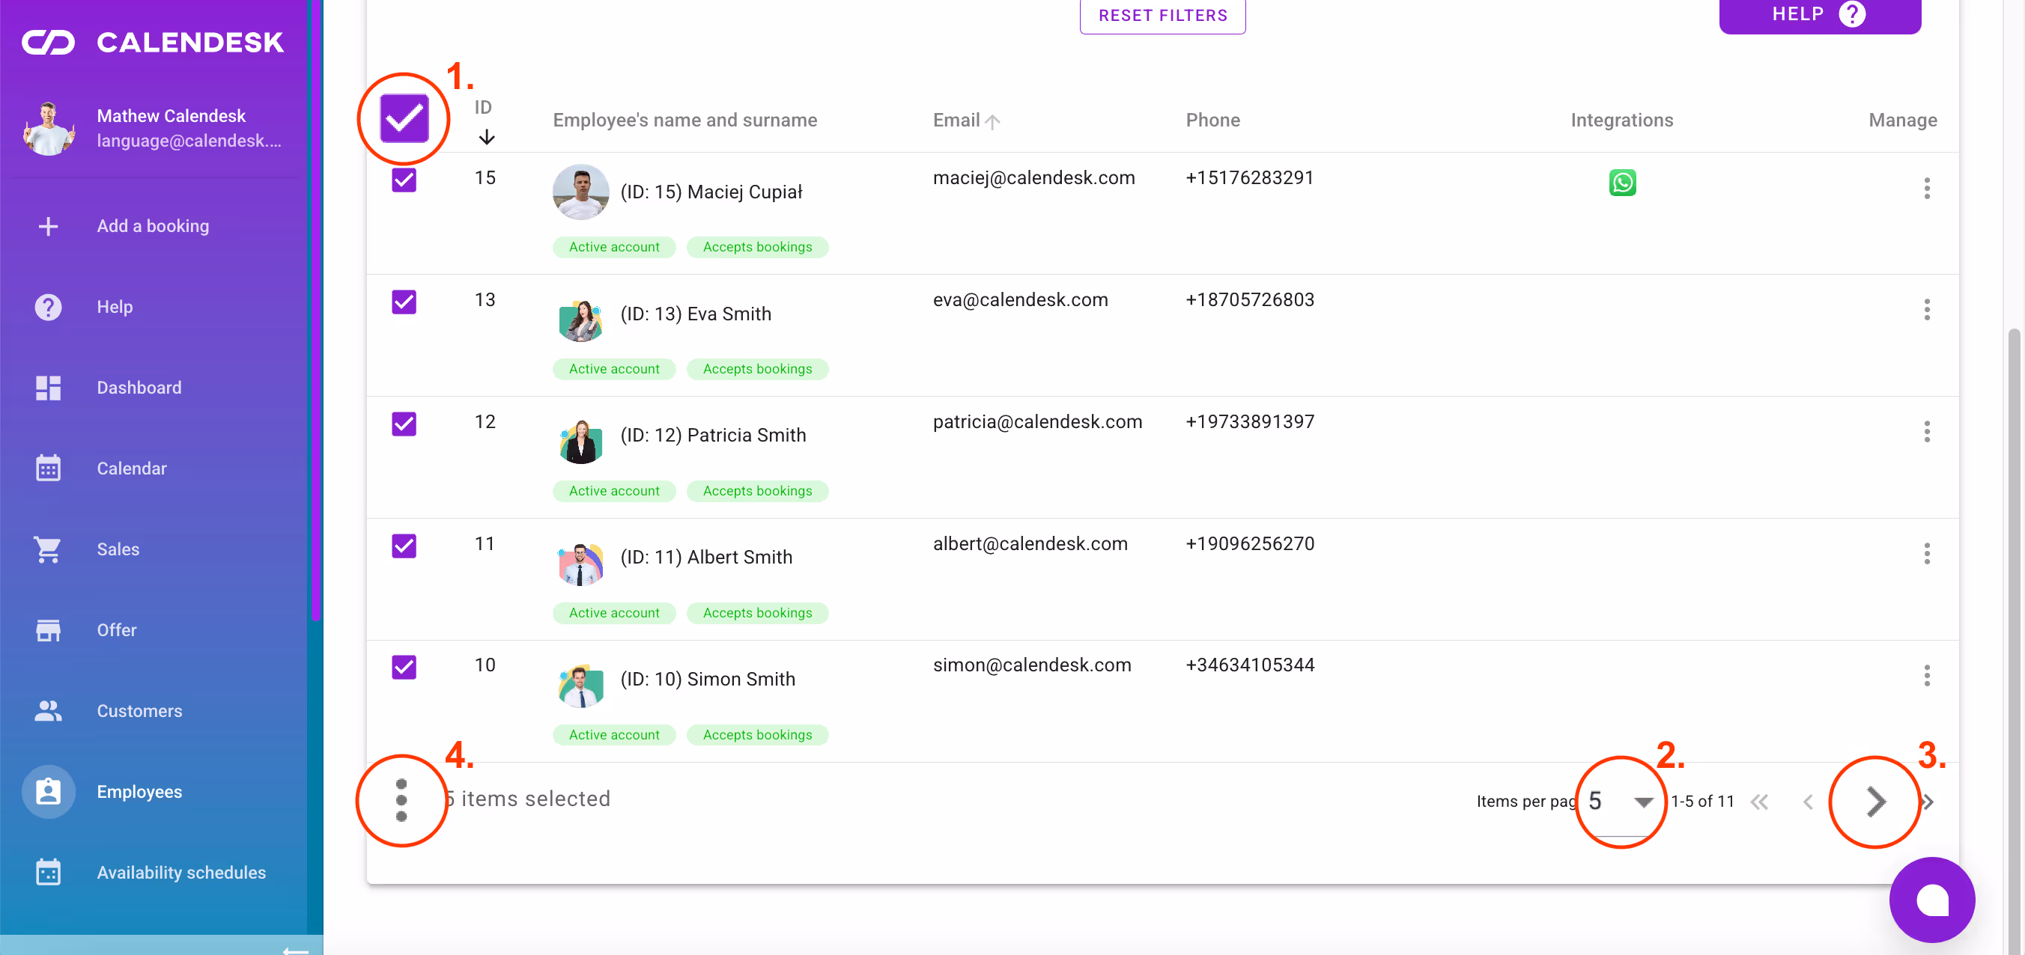2025x955 pixels.
Task: Open the items per page dropdown
Action: click(1619, 801)
